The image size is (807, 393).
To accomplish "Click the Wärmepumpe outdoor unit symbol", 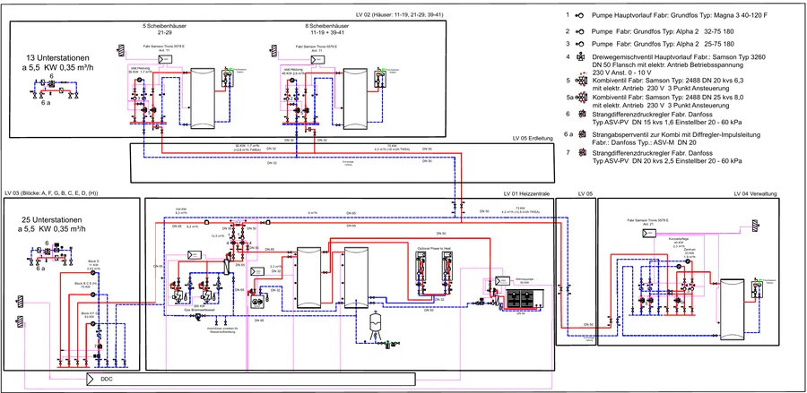I will point(523,299).
